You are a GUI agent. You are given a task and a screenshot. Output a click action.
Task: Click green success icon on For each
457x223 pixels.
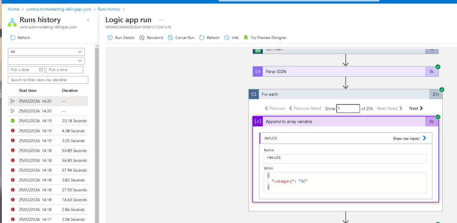442,89
